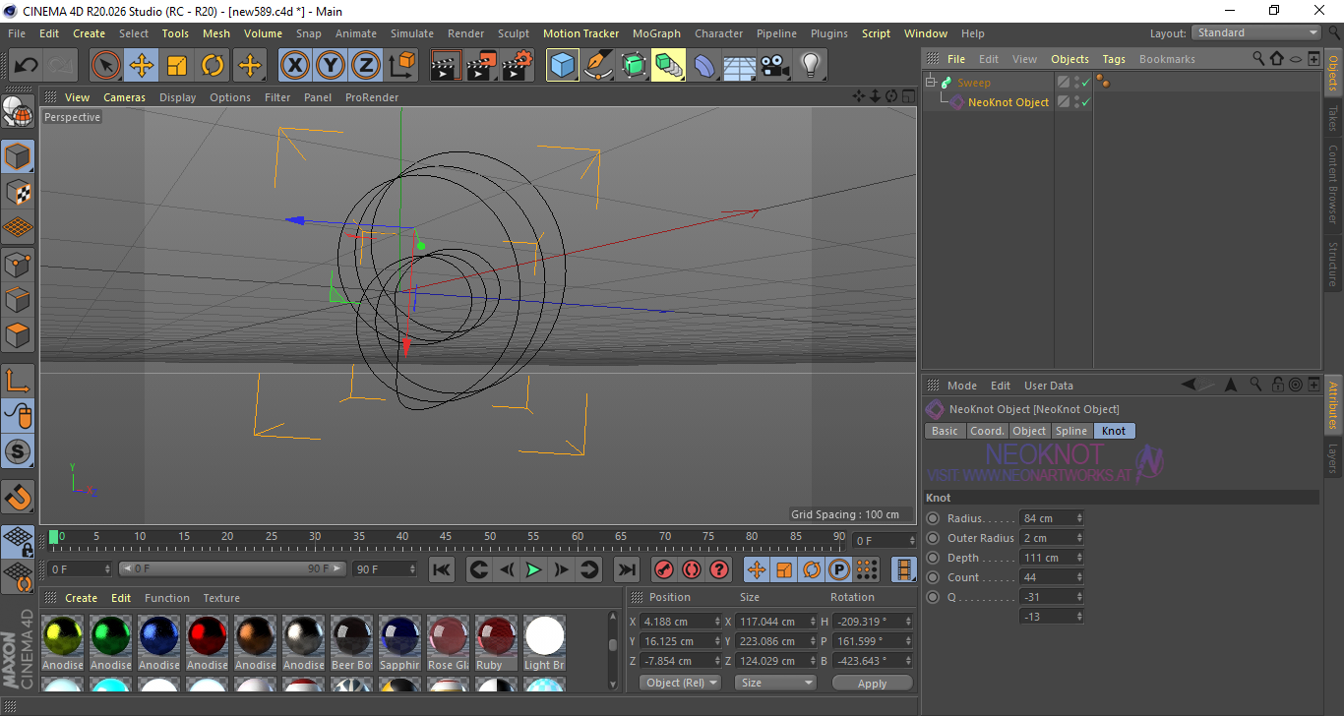Select the yellow Anodised material
Viewport: 1344px width, 716px height.
tap(63, 636)
